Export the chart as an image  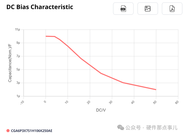[148, 9]
